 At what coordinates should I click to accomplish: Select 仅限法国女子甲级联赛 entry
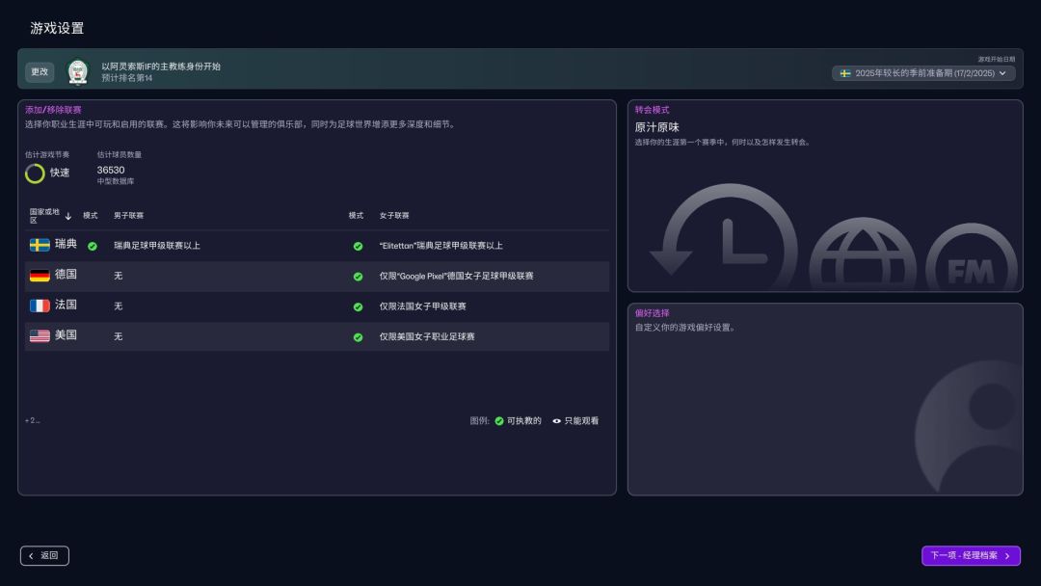tap(422, 306)
